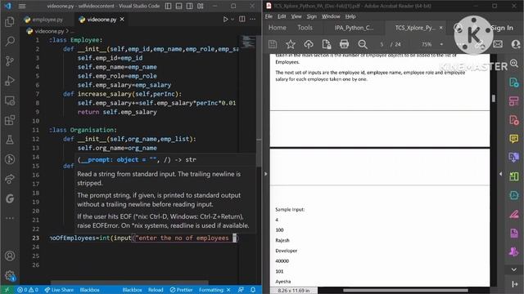Viewport: 524px width, 294px height.
Task: Click Sign In in Acrobat Reader
Action: pyautogui.click(x=502, y=28)
